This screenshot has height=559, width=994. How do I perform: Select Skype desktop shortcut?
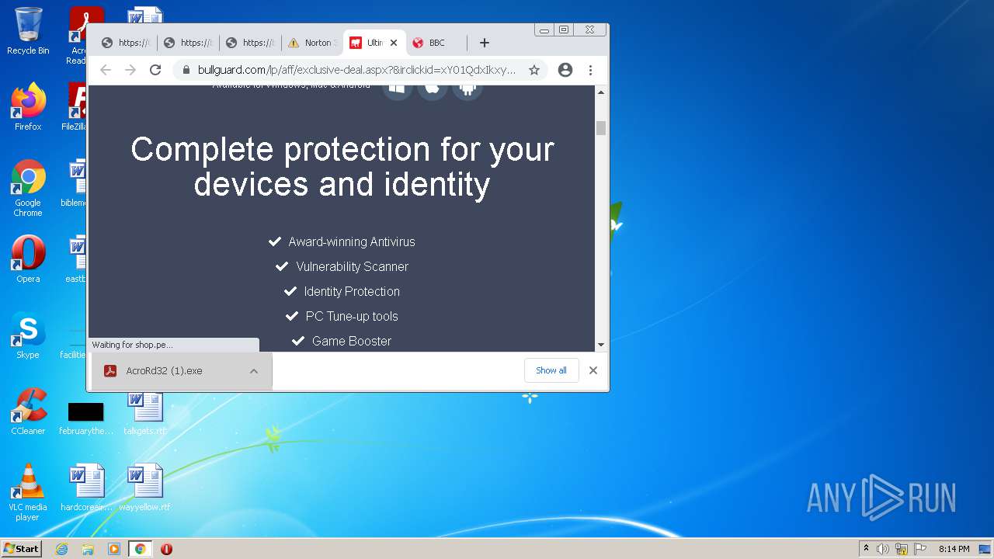pos(28,335)
